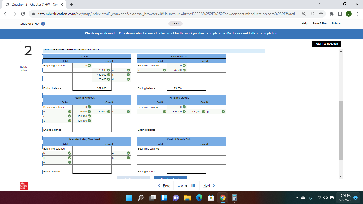
Task: Open Windows taskbar search
Action: [x=141, y=198]
